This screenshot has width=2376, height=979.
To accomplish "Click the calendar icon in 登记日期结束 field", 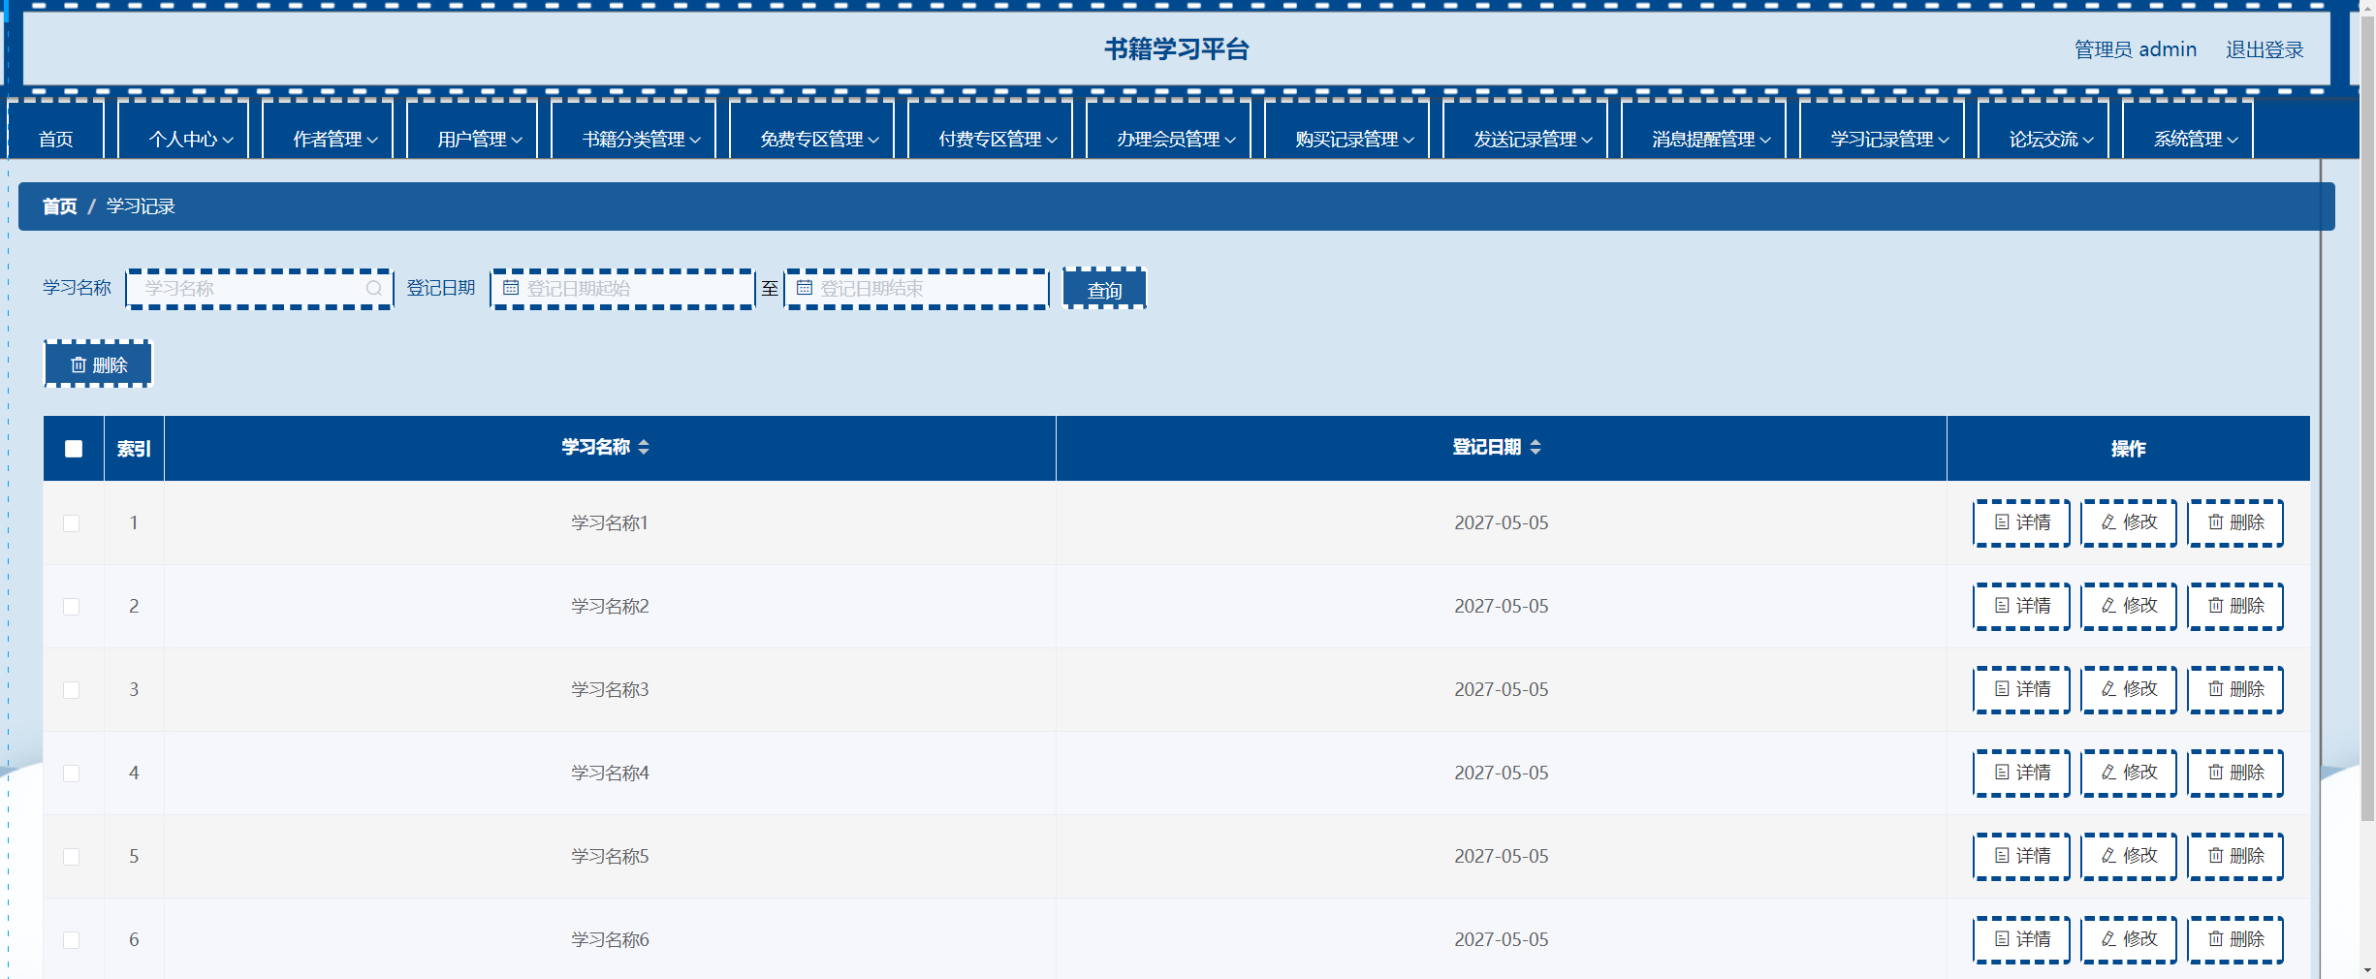I will pos(804,288).
